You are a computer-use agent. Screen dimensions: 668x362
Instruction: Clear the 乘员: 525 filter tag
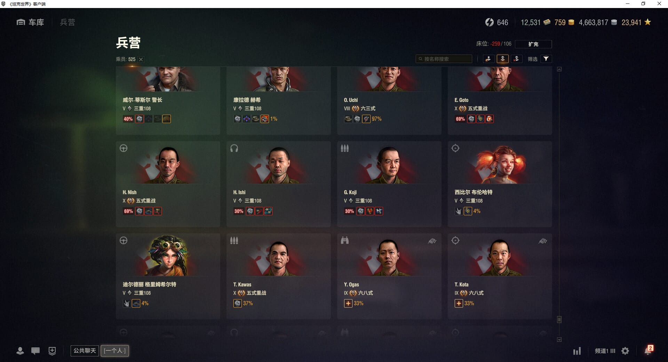tap(141, 60)
